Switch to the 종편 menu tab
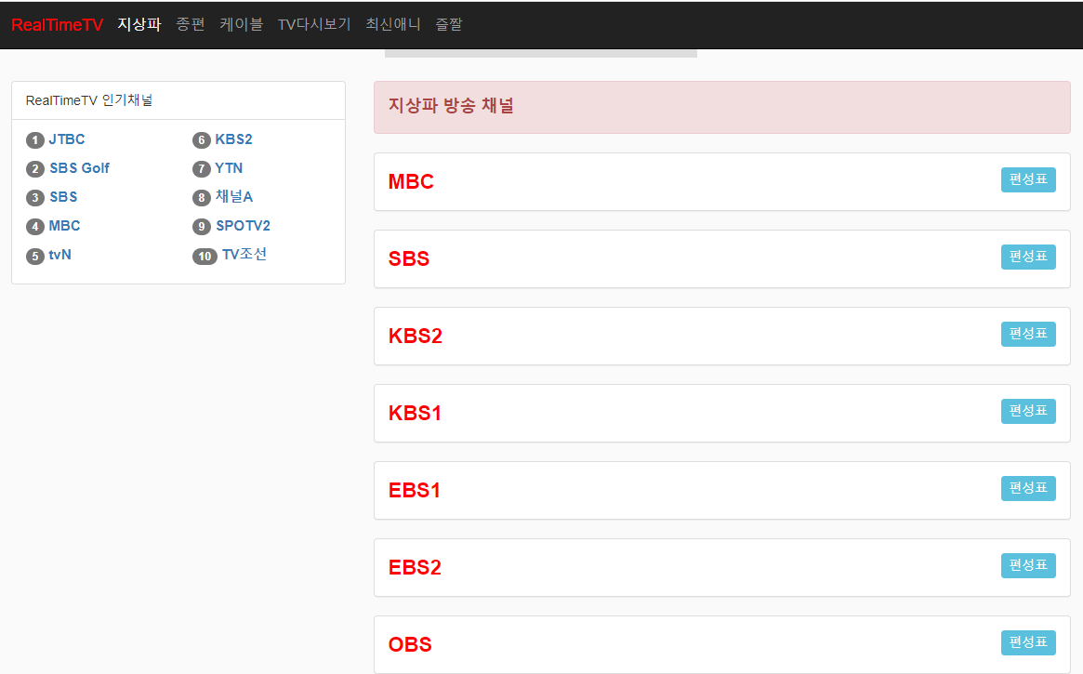Viewport: 1083px width, 674px height. coord(190,25)
